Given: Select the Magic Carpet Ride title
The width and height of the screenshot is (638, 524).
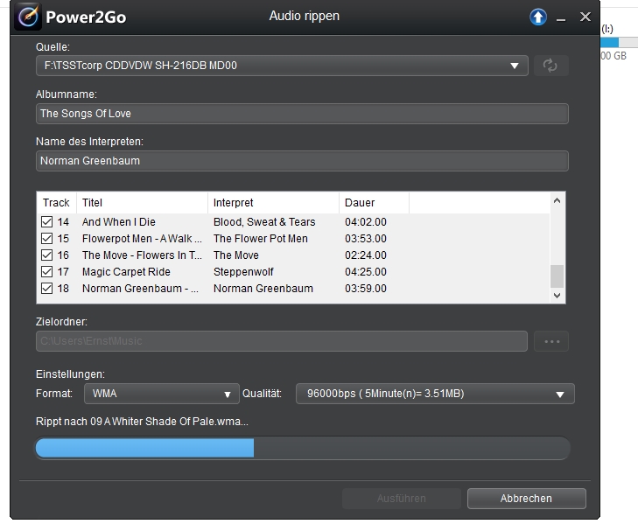Looking at the screenshot, I should (126, 272).
